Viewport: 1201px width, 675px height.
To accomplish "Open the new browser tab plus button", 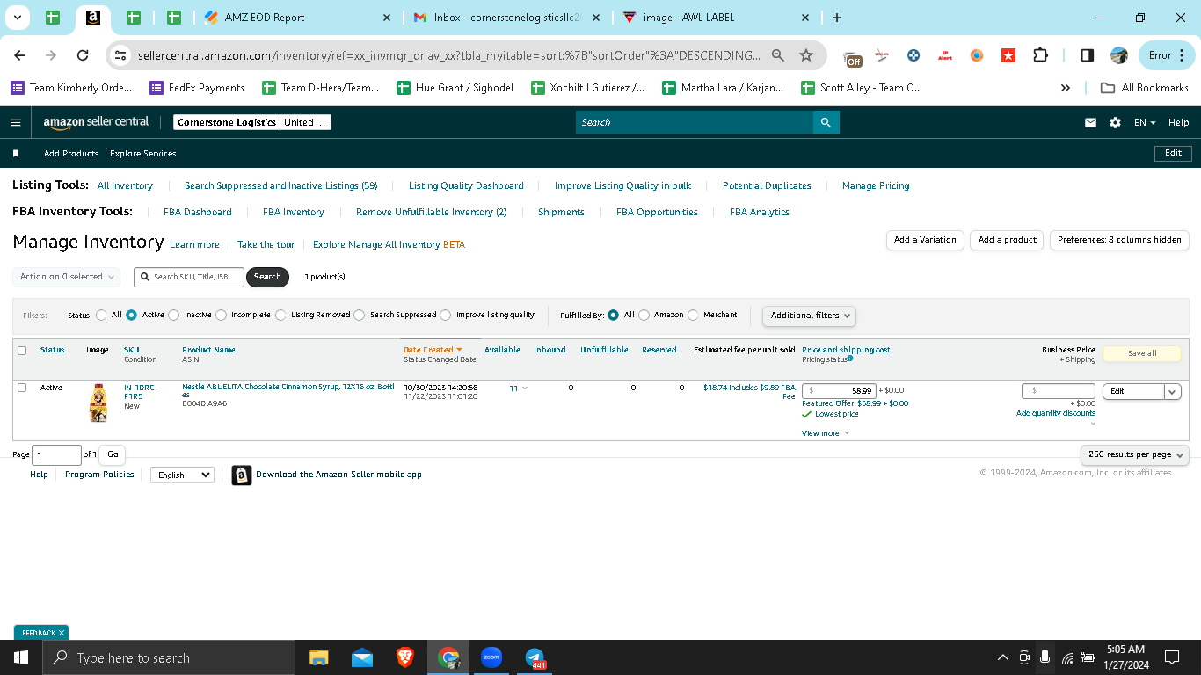I will (836, 18).
